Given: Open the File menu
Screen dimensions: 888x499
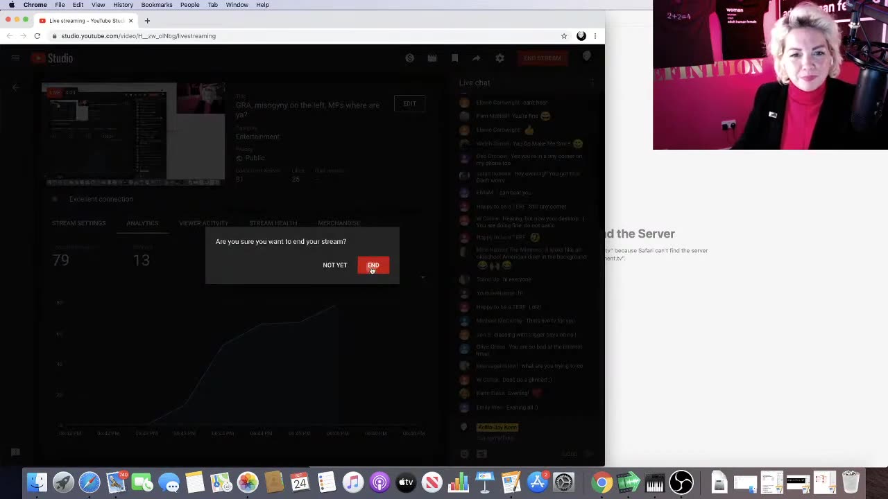Looking at the screenshot, I should click(x=60, y=5).
